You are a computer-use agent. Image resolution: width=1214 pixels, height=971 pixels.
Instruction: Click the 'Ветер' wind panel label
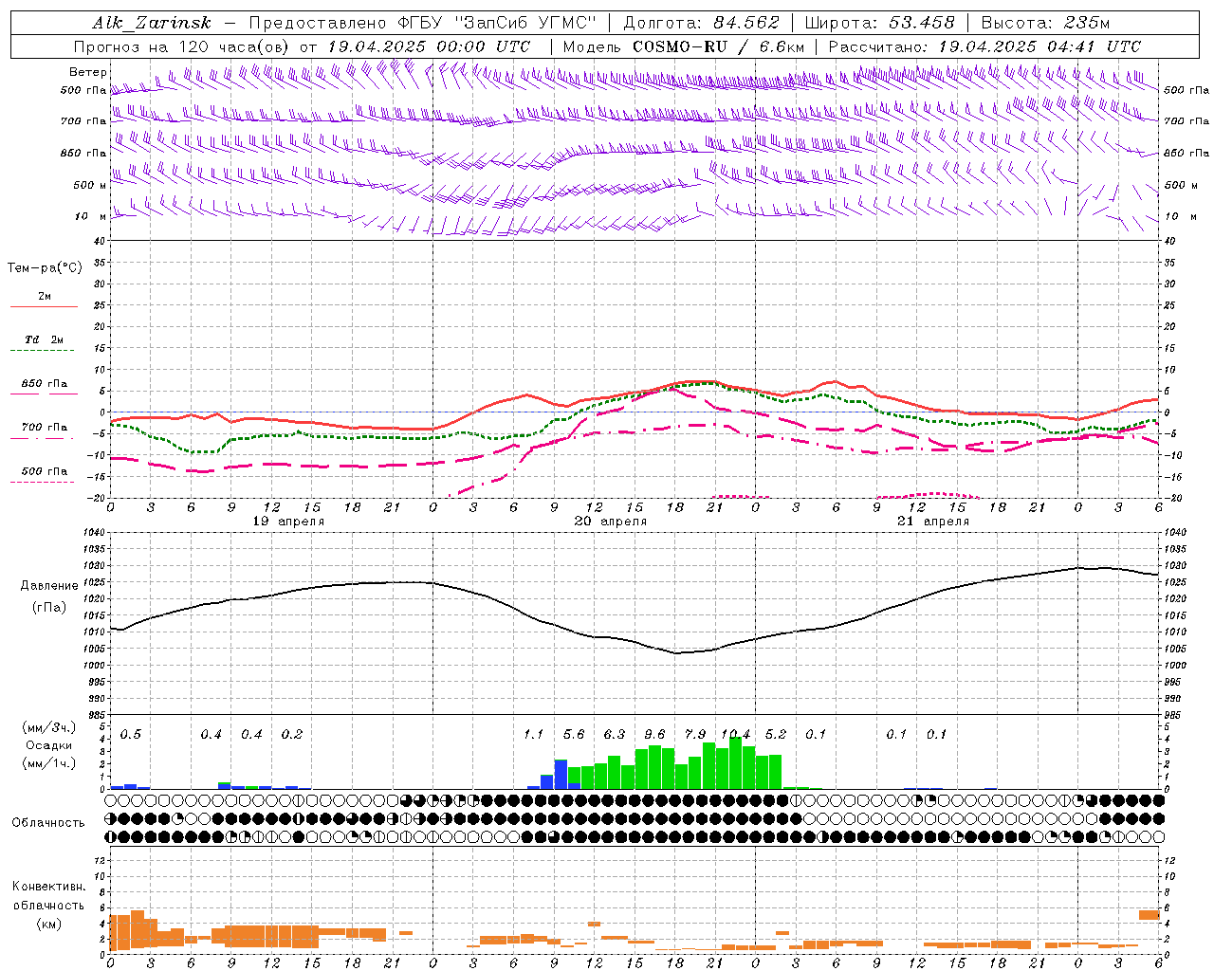[x=87, y=72]
